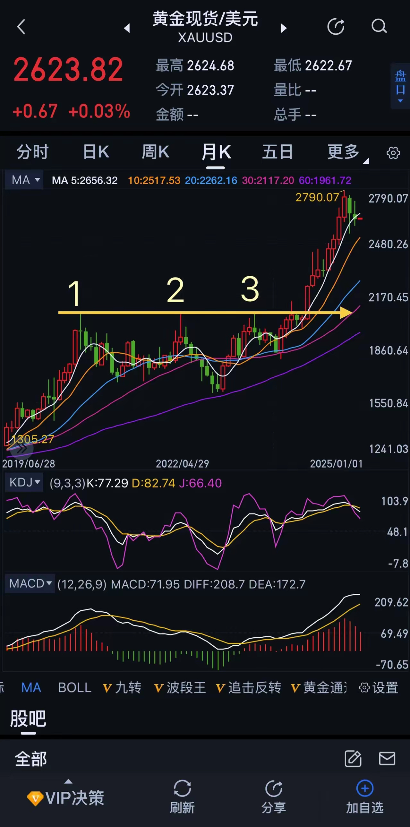This screenshot has height=827, width=410.
Task: Tap the 20:2262.16 MA readout
Action: click(x=211, y=180)
